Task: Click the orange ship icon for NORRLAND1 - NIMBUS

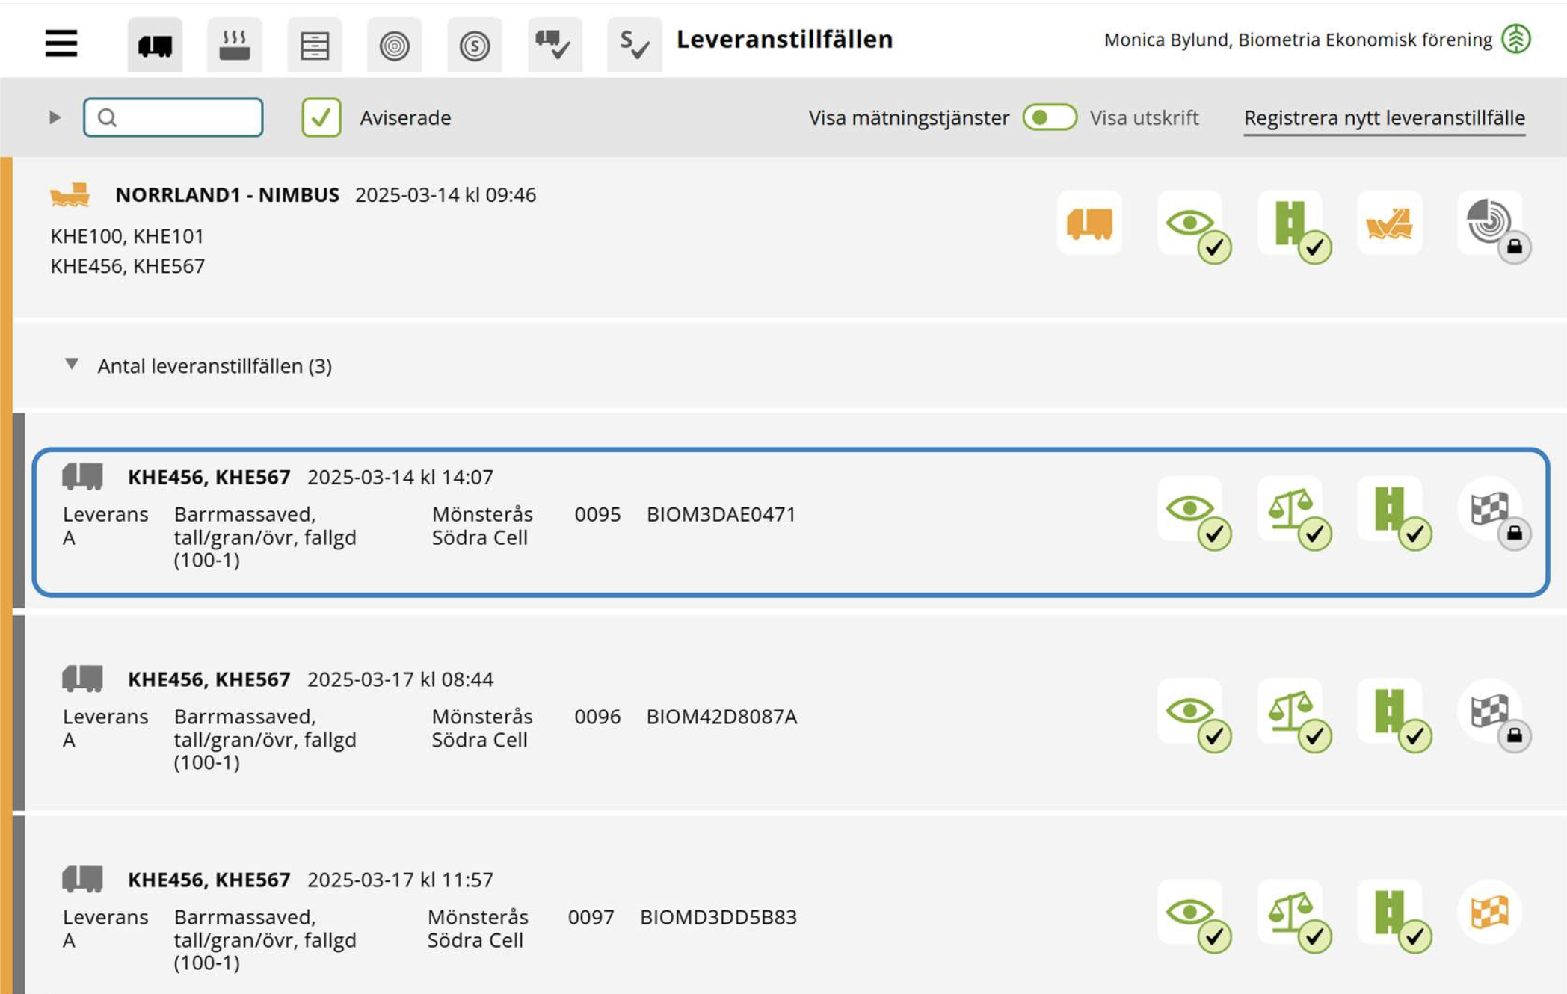Action: pos(70,194)
